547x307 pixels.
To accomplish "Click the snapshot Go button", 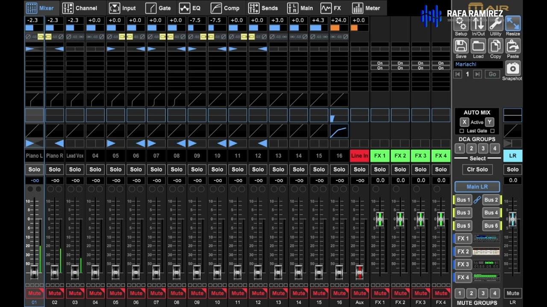I will (492, 74).
